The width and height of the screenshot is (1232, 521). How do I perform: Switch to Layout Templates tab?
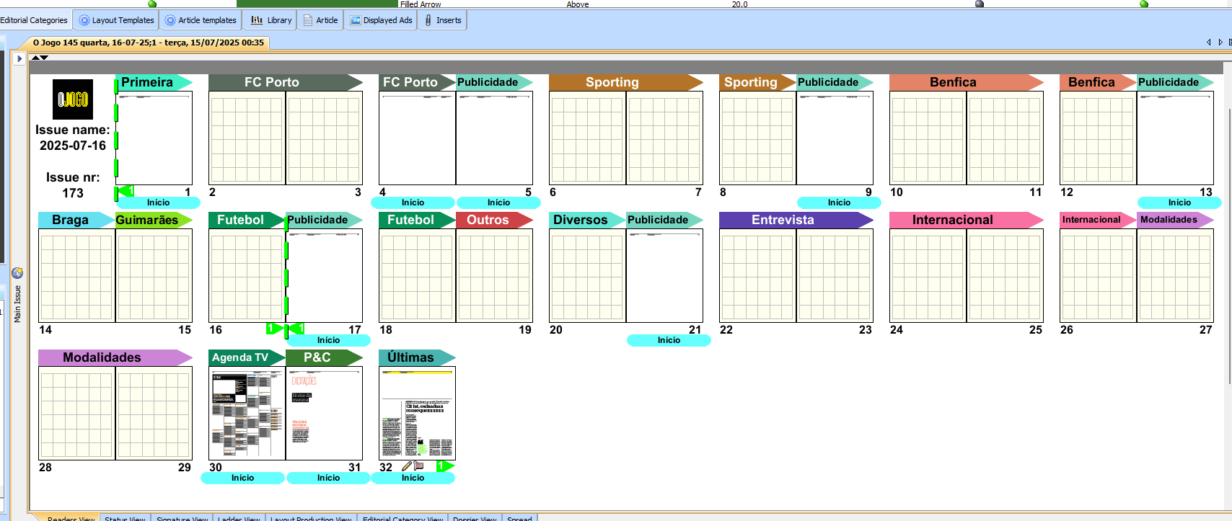pos(116,20)
